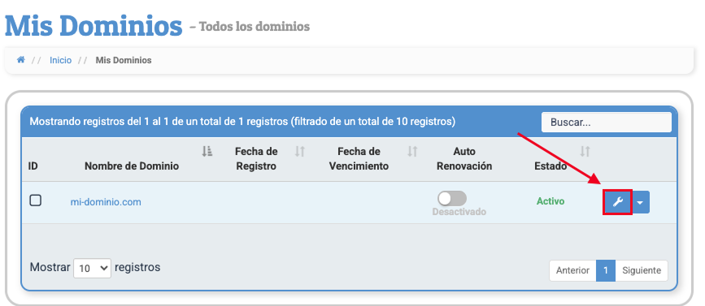Click the Auto Renovación column header

464,159
